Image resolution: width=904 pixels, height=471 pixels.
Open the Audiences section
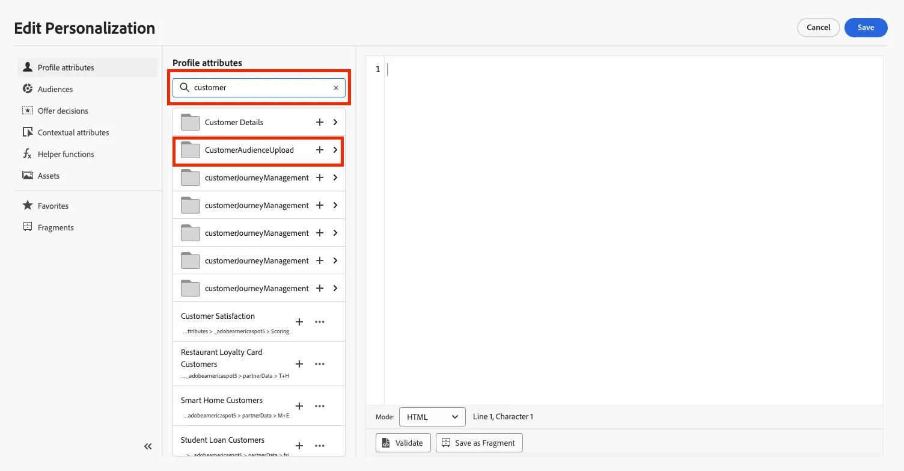88,89
